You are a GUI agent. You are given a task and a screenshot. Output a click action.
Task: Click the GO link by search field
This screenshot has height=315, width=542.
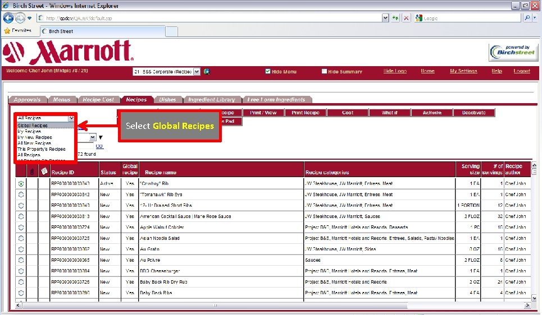click(99, 146)
